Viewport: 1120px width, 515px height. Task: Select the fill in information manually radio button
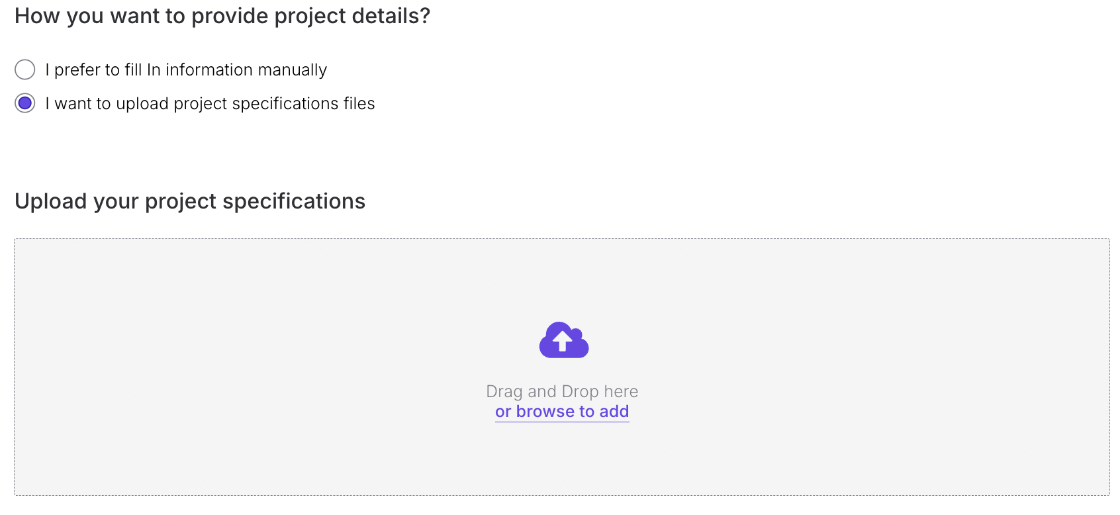point(25,70)
